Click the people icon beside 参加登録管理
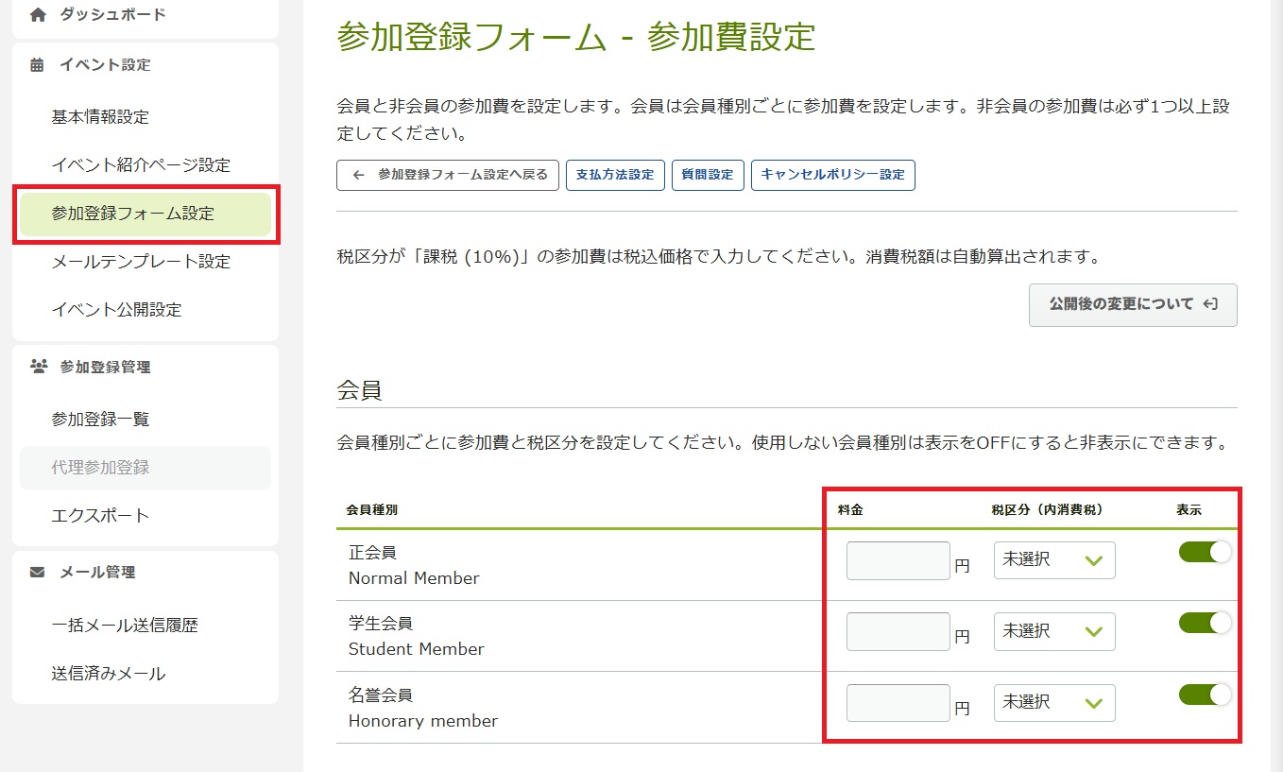Screen dimensions: 1283x772 click(39, 367)
